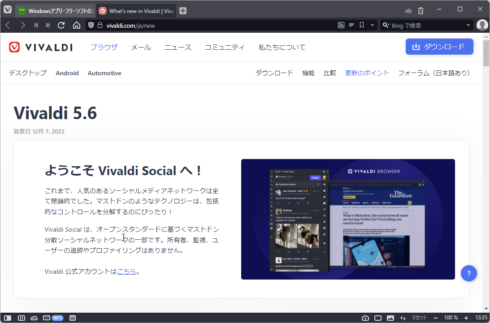
Task: Open reader view from the address bar
Action: (351, 25)
